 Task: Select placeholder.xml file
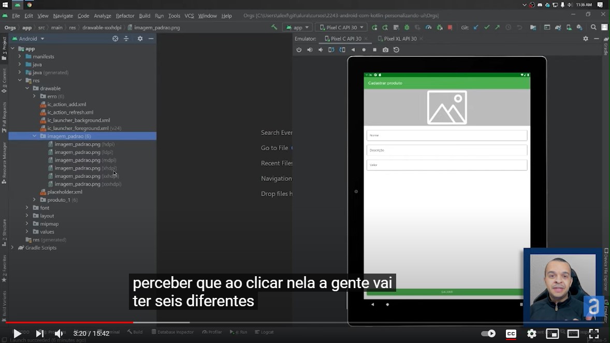pyautogui.click(x=61, y=192)
